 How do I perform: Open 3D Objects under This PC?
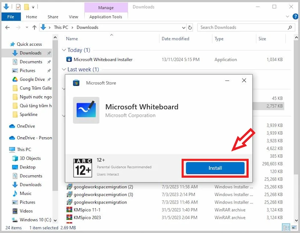pos(30,158)
